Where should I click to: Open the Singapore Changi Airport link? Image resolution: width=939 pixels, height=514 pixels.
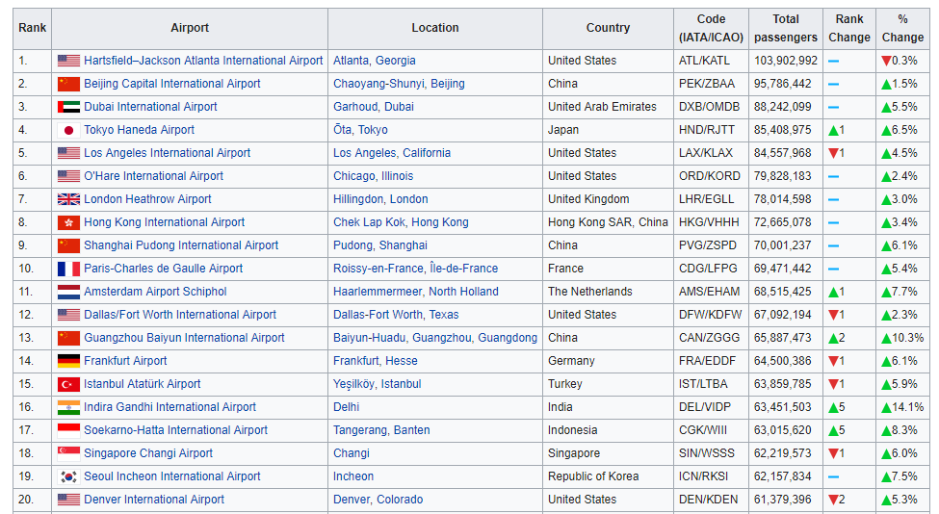147,453
